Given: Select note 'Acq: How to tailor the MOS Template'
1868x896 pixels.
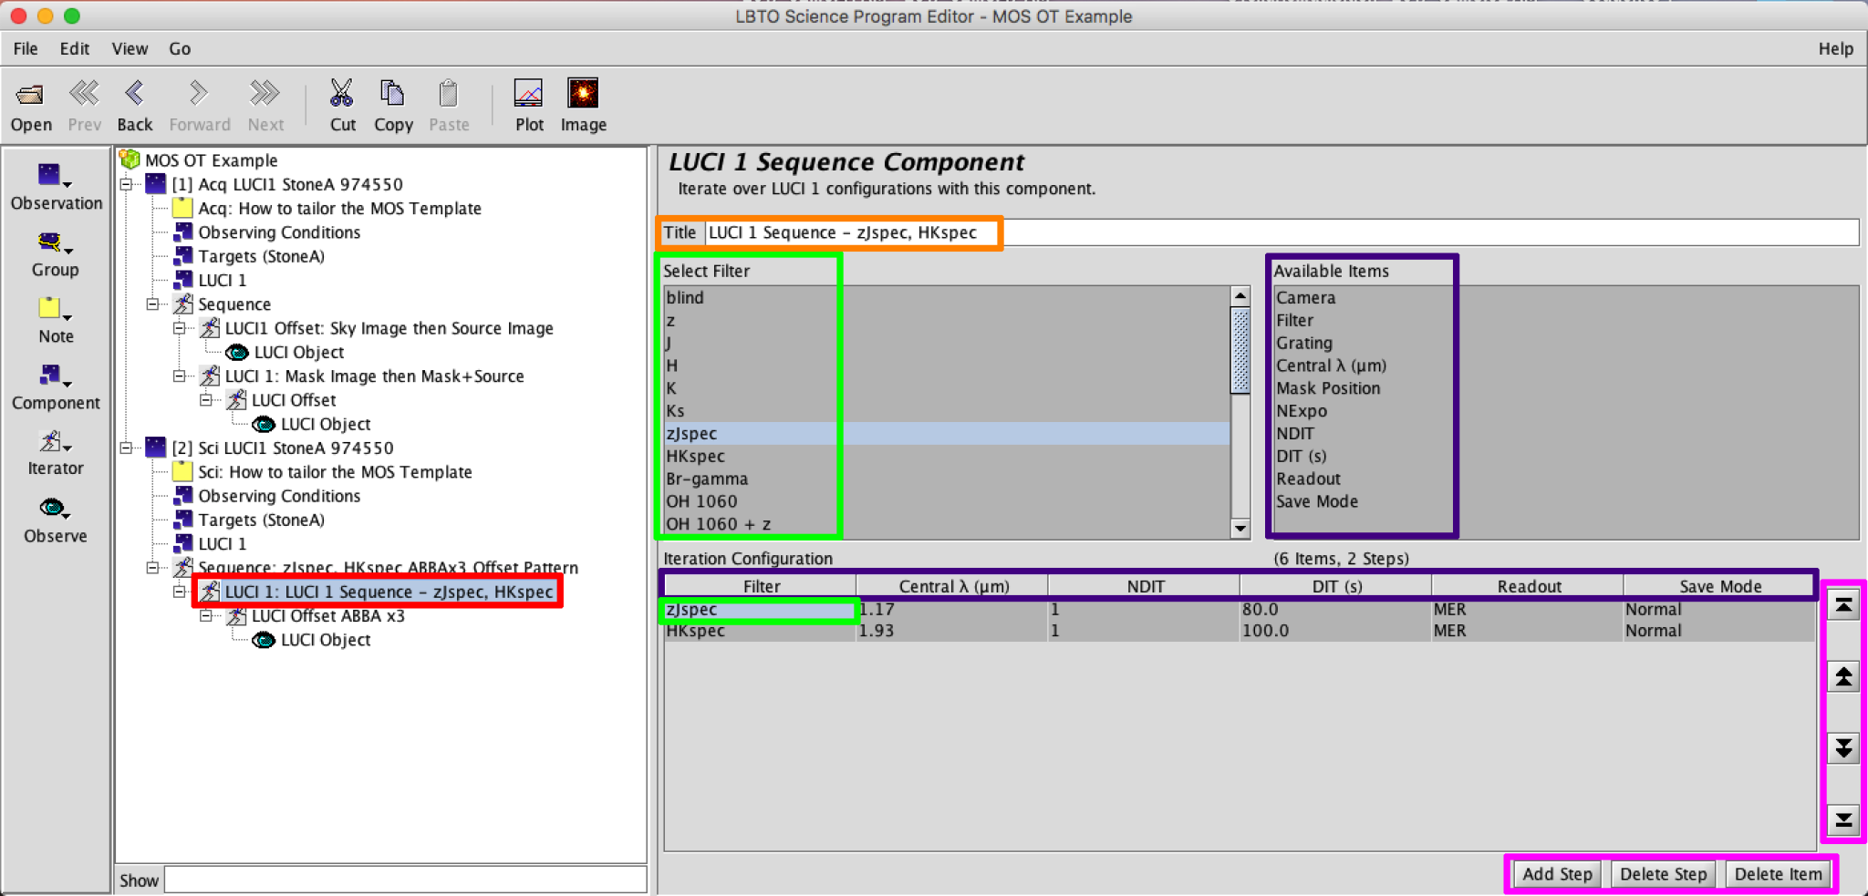Looking at the screenshot, I should pos(327,209).
